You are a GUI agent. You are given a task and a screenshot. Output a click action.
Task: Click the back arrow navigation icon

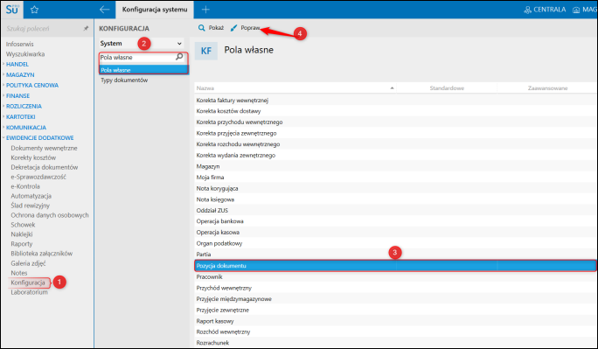coord(104,10)
